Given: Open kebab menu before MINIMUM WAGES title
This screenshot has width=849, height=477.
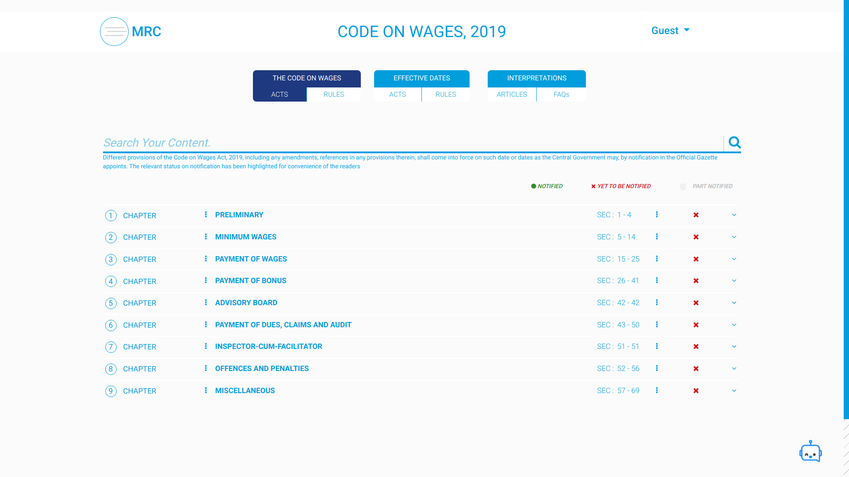Looking at the screenshot, I should pyautogui.click(x=206, y=237).
